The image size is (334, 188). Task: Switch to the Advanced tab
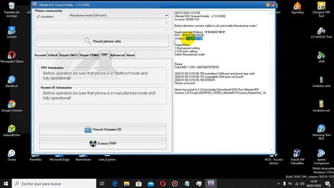(117, 55)
